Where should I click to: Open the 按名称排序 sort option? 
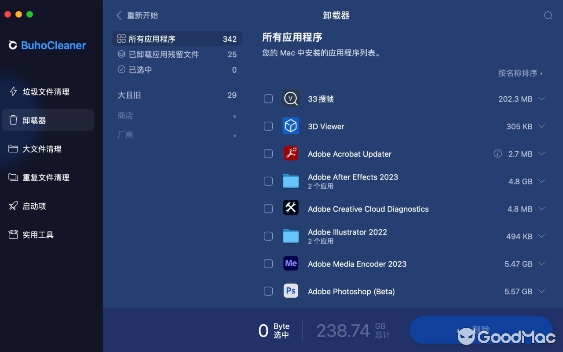pyautogui.click(x=520, y=73)
